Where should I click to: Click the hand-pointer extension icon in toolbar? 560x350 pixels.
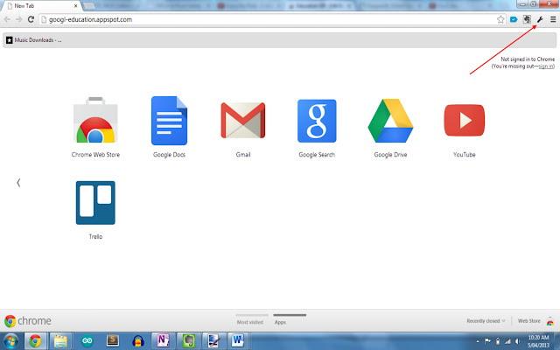(527, 19)
